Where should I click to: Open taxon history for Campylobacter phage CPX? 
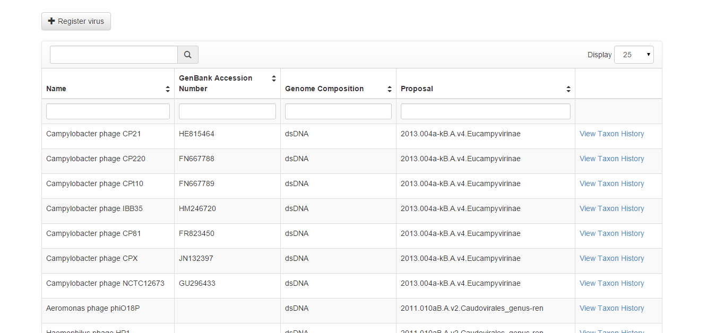pyautogui.click(x=611, y=259)
